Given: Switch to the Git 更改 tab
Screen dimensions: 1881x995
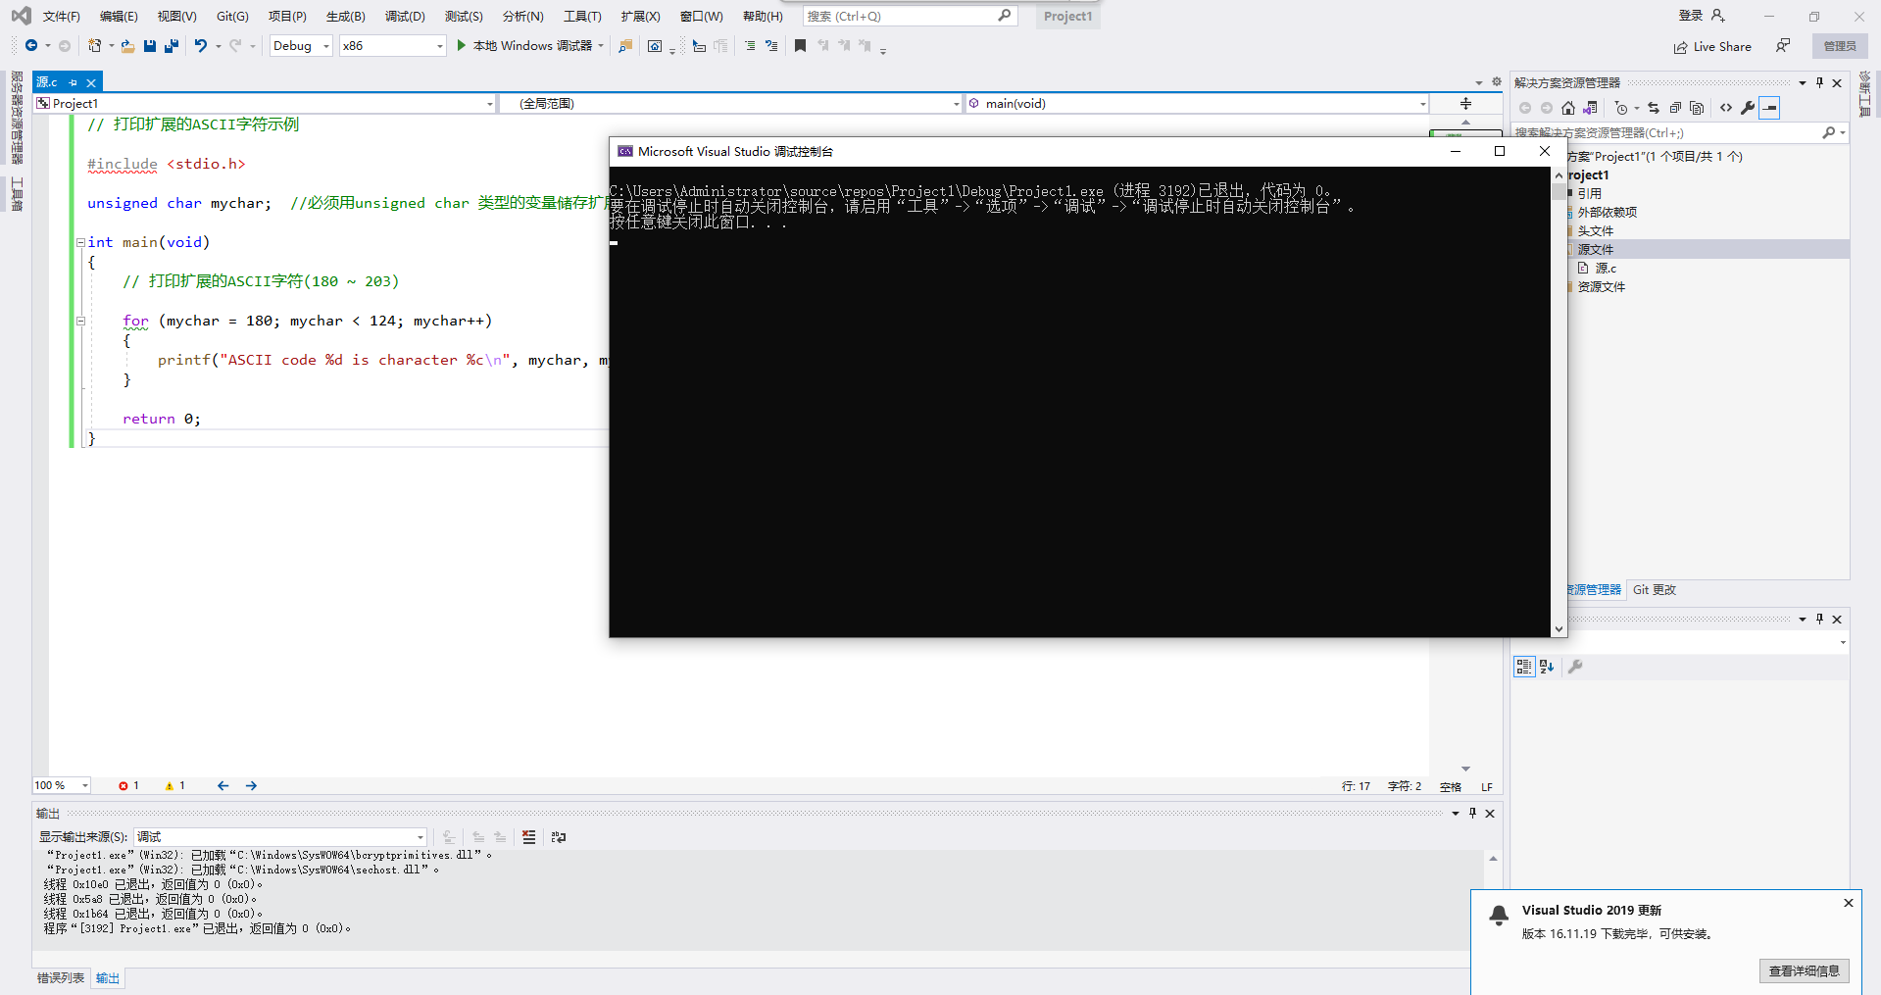Looking at the screenshot, I should pyautogui.click(x=1655, y=589).
